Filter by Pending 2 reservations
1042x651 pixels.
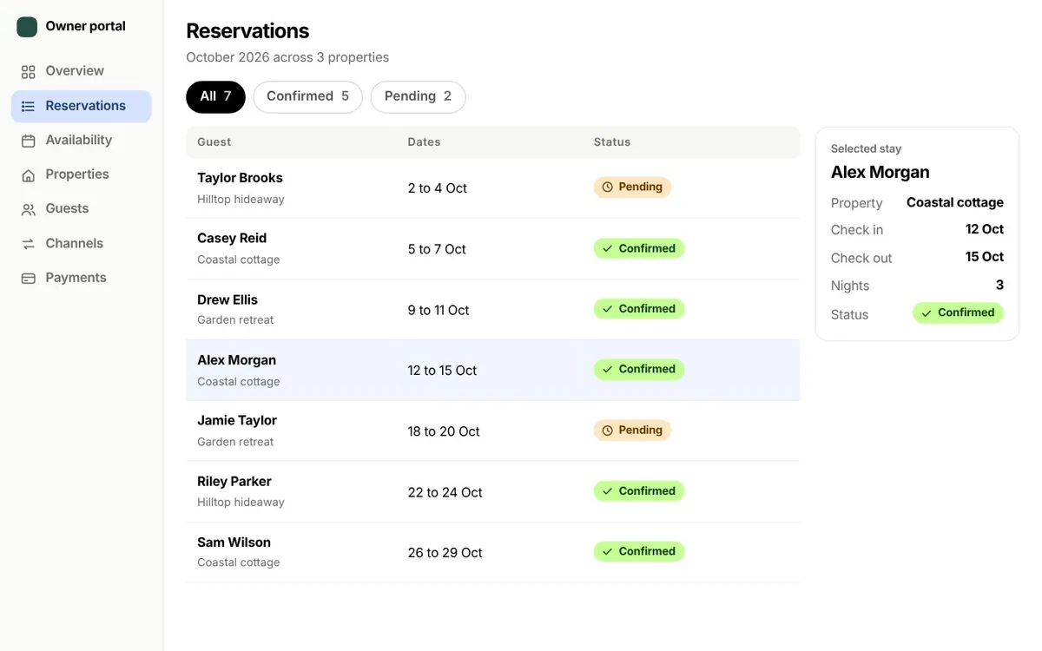(418, 96)
